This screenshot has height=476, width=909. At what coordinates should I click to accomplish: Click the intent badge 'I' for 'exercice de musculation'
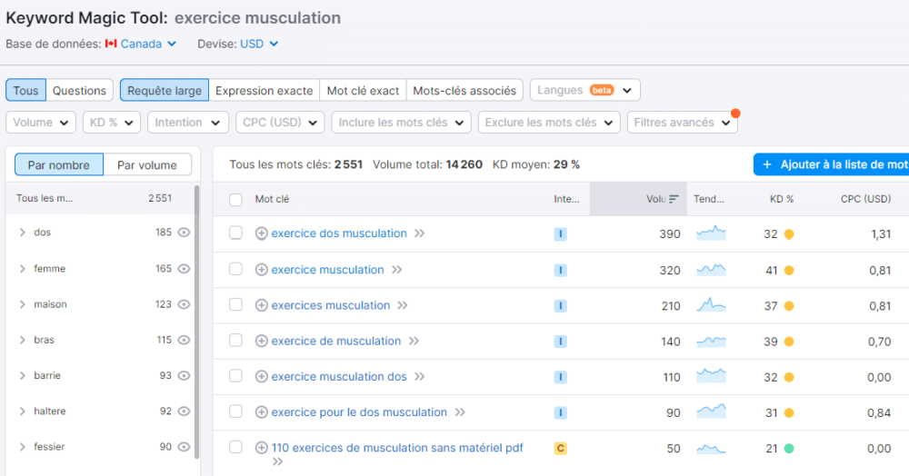click(560, 341)
